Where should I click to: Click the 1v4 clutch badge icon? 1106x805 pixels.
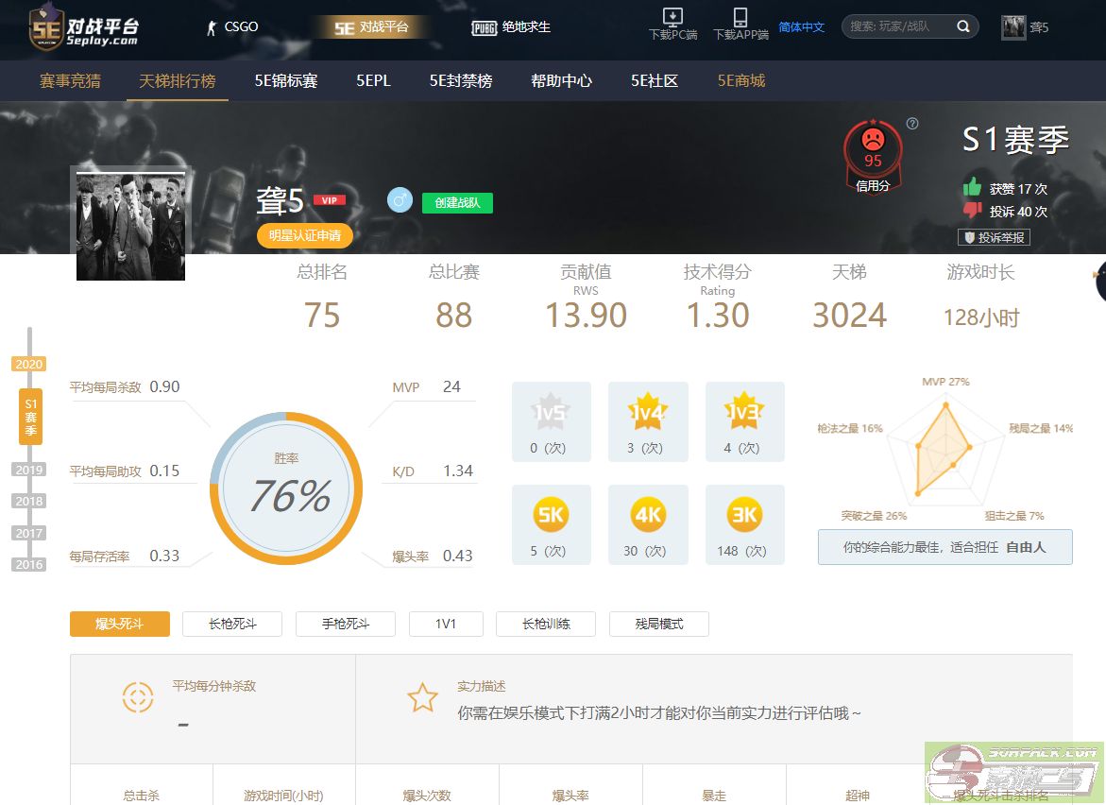click(648, 411)
